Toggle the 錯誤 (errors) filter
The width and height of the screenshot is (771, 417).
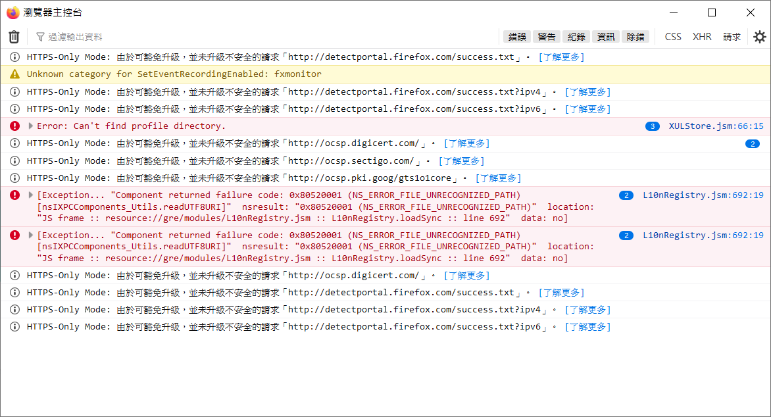517,37
